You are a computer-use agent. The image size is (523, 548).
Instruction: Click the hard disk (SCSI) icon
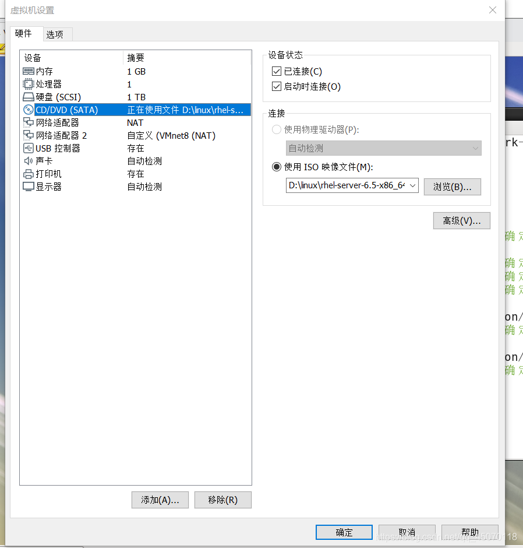[x=29, y=97]
